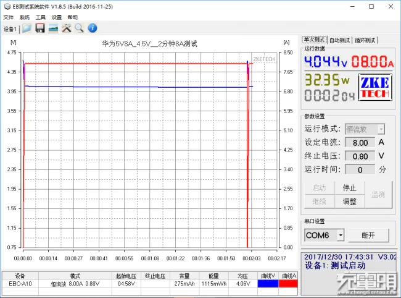Click the 监测 monitor button
Viewport: 401px width, 298px height.
click(378, 195)
